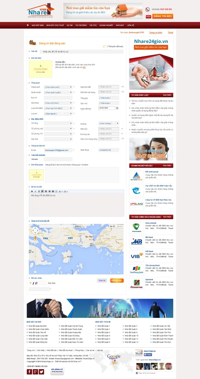Click the Facebook social icon in footer
Viewport: 200px width, 379px height.
tap(29, 371)
